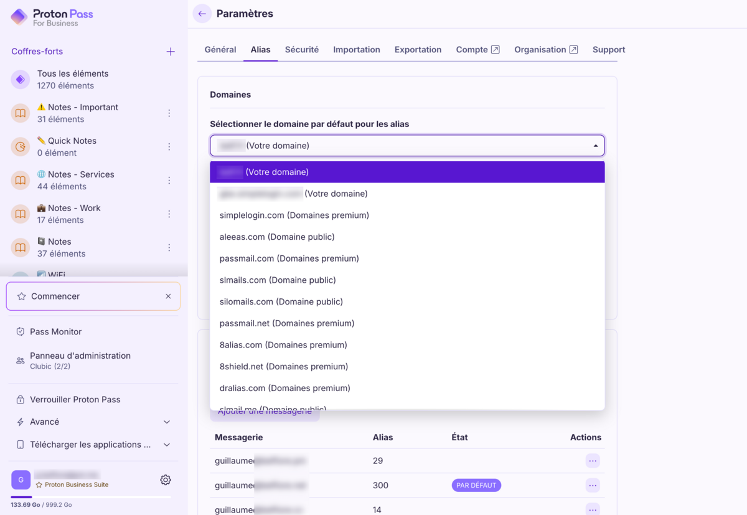The height and width of the screenshot is (515, 747).
Task: Select Tous les éléments vault
Action: click(72, 79)
